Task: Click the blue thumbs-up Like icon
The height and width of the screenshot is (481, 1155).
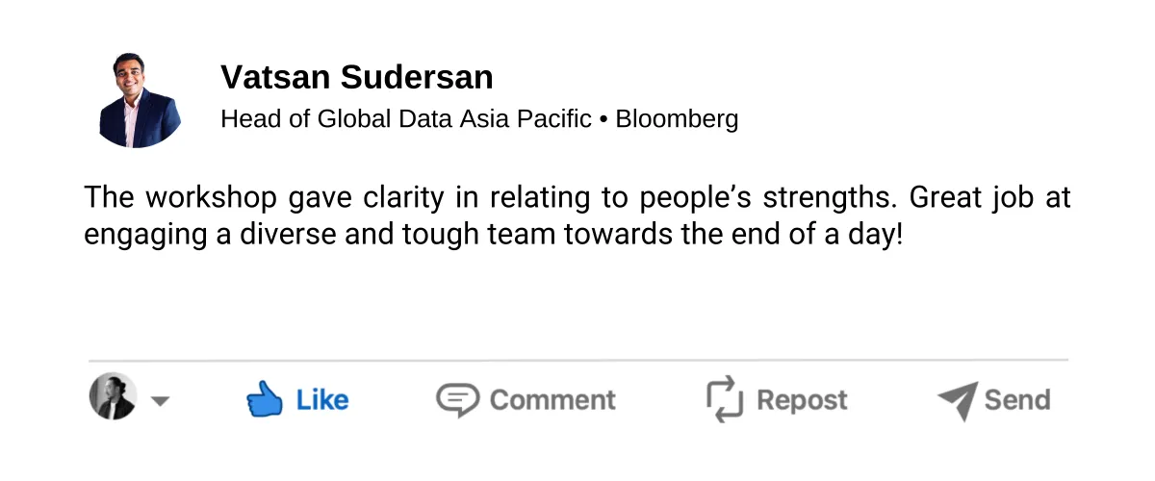Action: (x=264, y=398)
